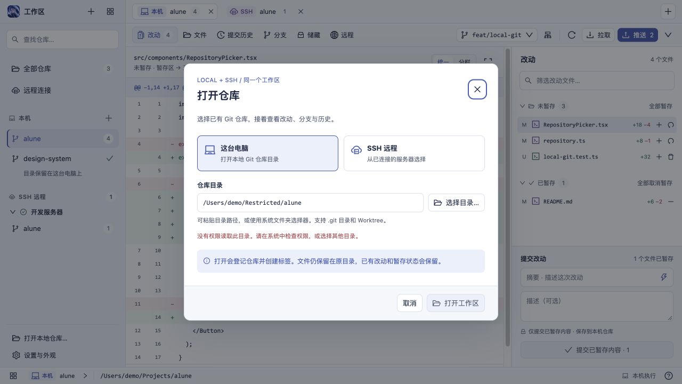Discard changes for RepositoryPicker.tsx icon
The height and width of the screenshot is (384, 682).
tap(671, 125)
